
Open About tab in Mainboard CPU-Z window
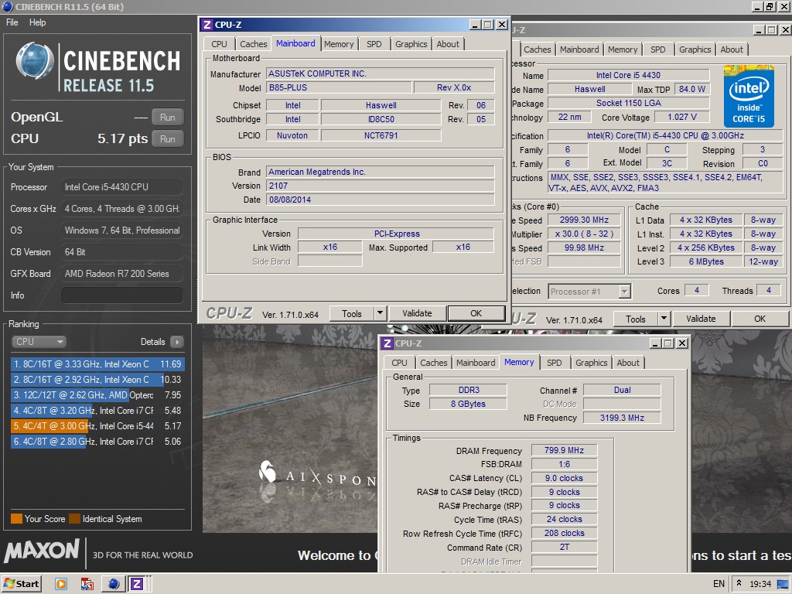tap(448, 44)
